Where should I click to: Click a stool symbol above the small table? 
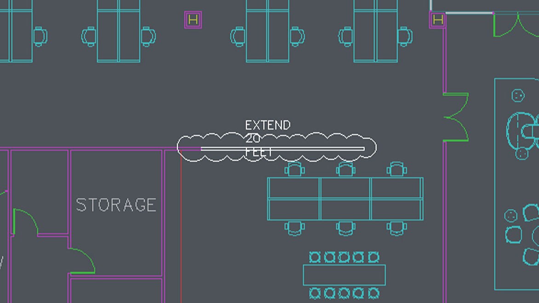tap(345, 255)
